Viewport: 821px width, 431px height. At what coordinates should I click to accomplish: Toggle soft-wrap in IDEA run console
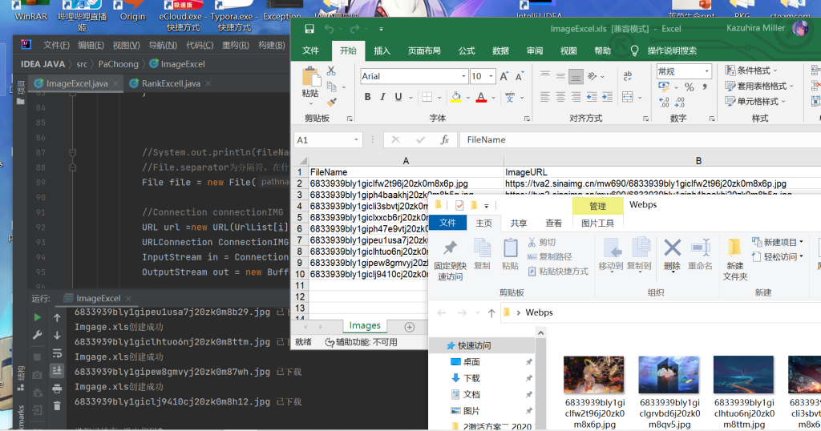(x=57, y=352)
